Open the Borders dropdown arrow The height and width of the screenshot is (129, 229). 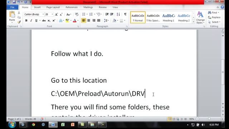[x=125, y=20]
